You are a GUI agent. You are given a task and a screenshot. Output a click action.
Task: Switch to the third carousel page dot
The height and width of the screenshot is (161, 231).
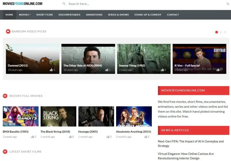(x=225, y=32)
